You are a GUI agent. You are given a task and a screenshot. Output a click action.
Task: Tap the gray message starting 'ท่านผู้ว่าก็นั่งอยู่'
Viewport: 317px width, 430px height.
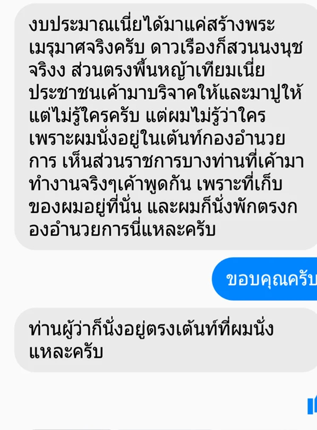click(x=166, y=340)
